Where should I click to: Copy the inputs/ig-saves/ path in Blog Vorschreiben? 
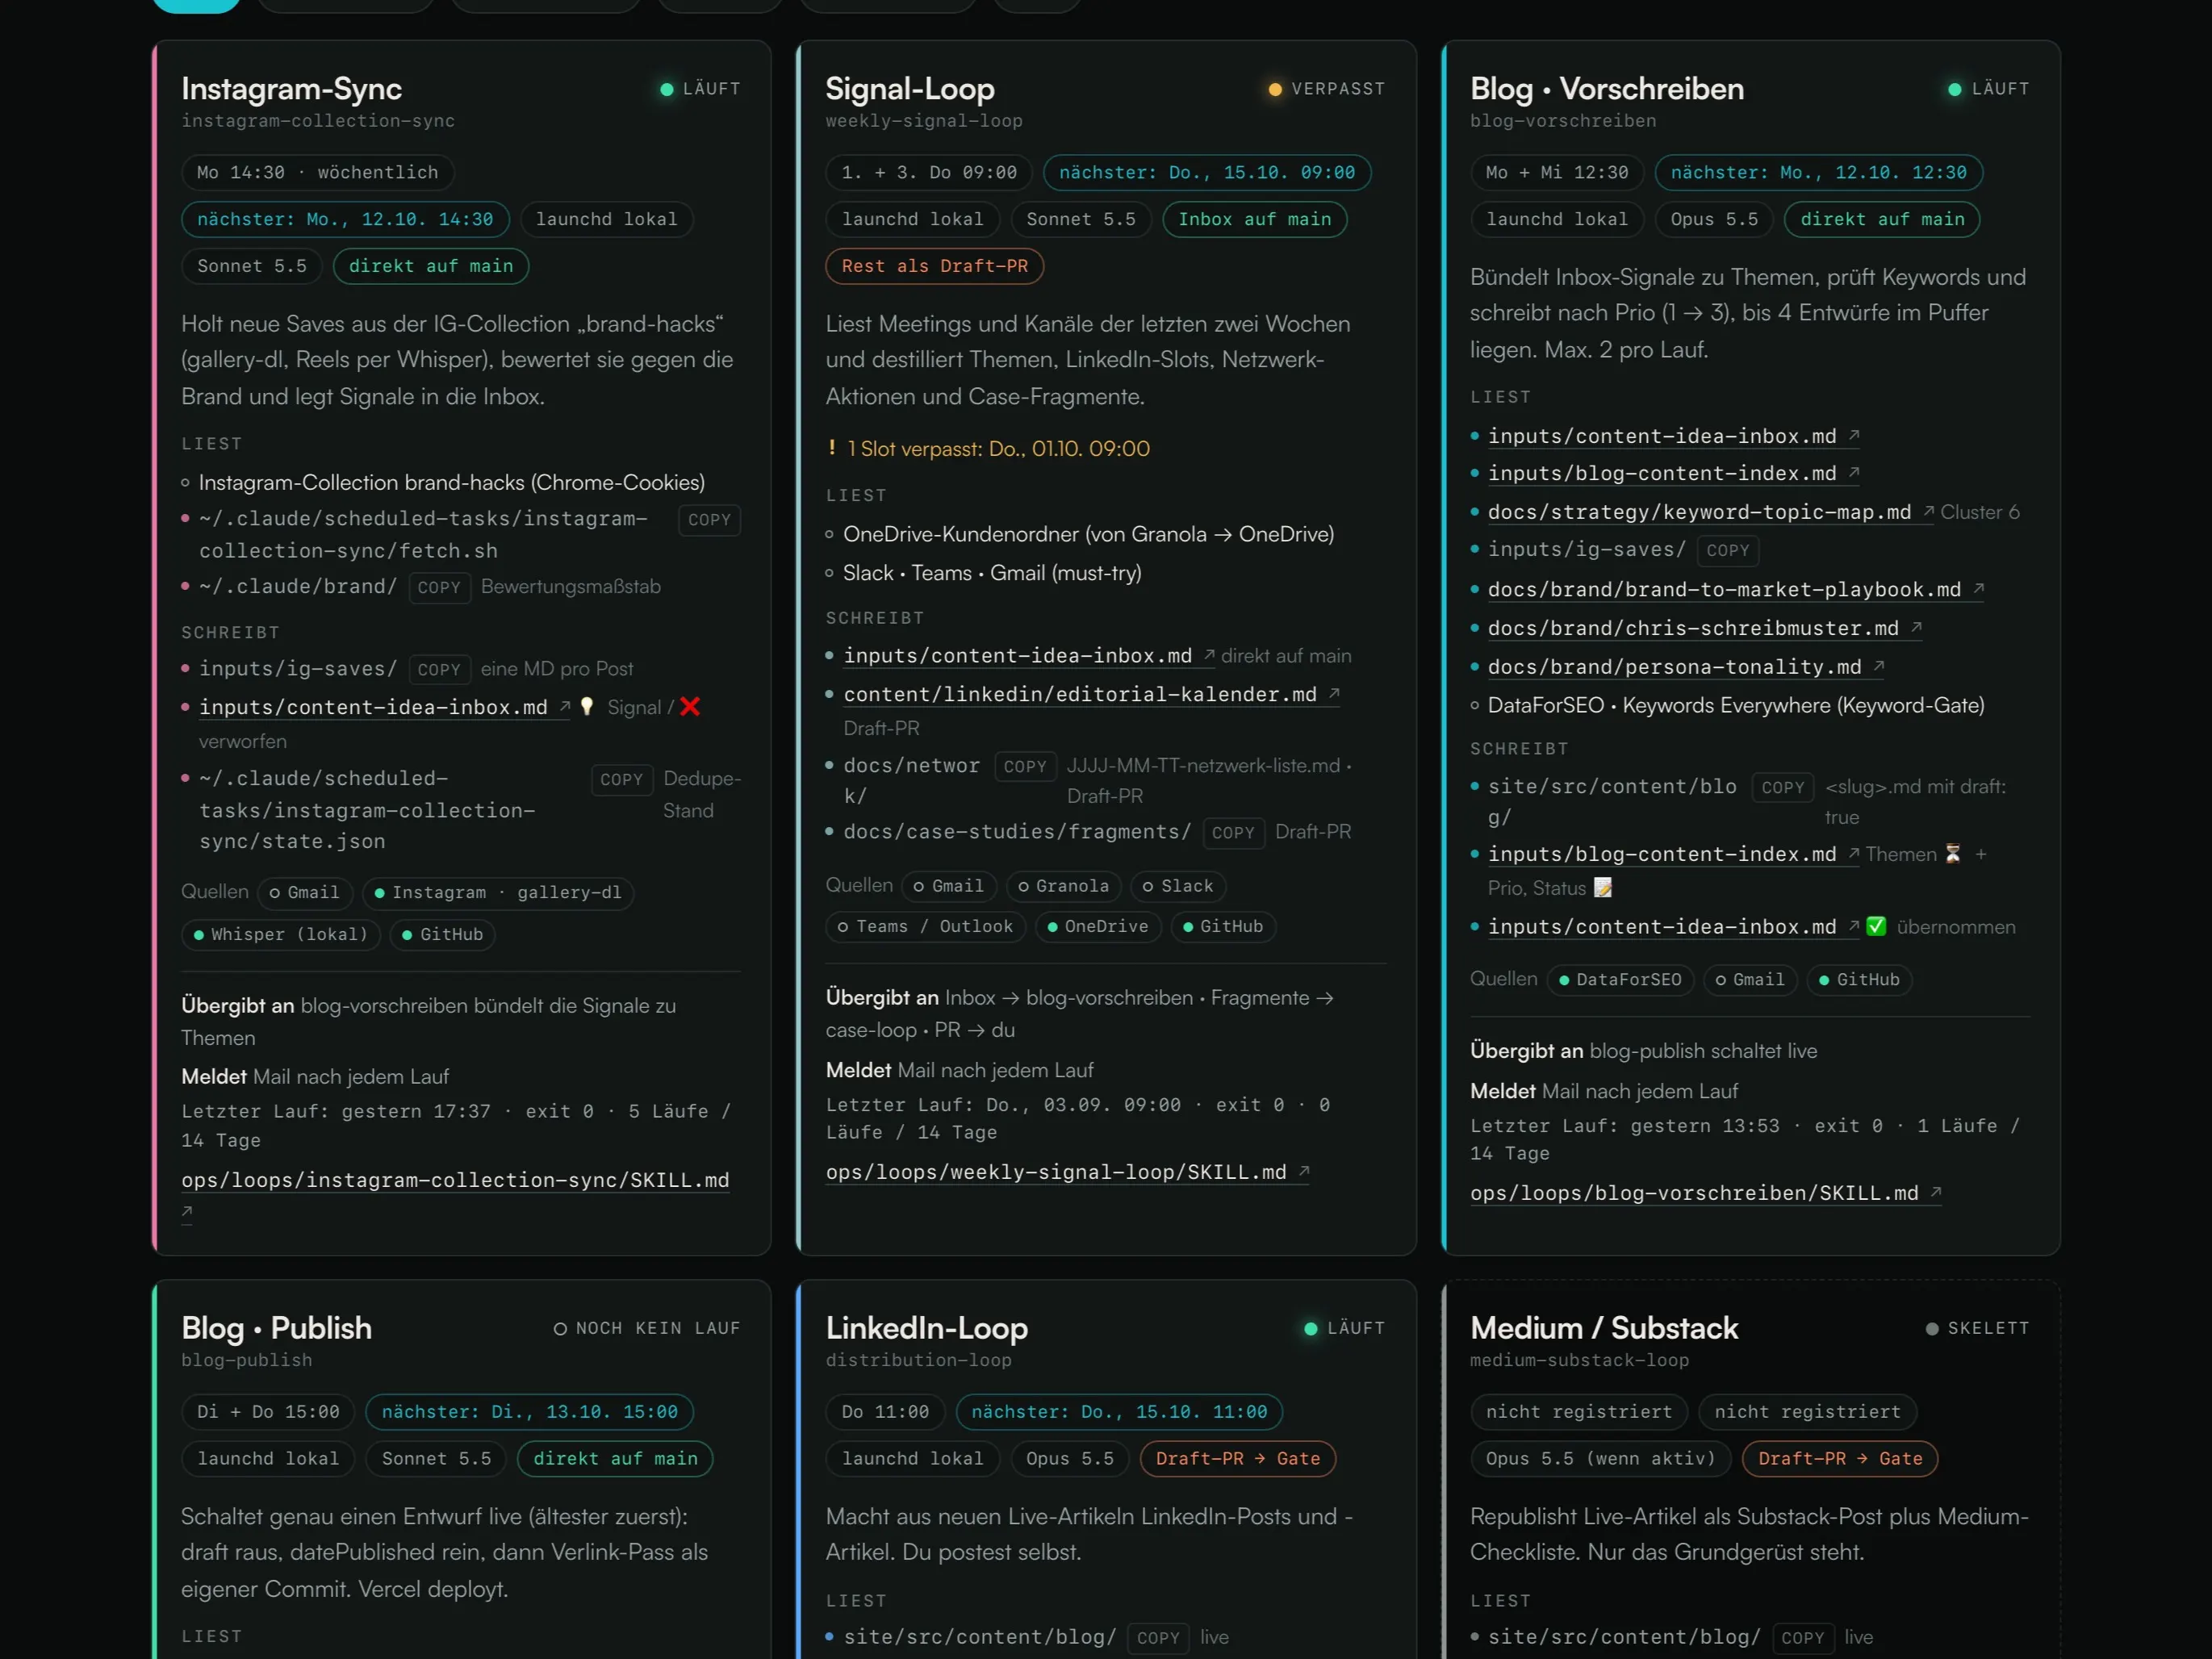(x=1727, y=550)
